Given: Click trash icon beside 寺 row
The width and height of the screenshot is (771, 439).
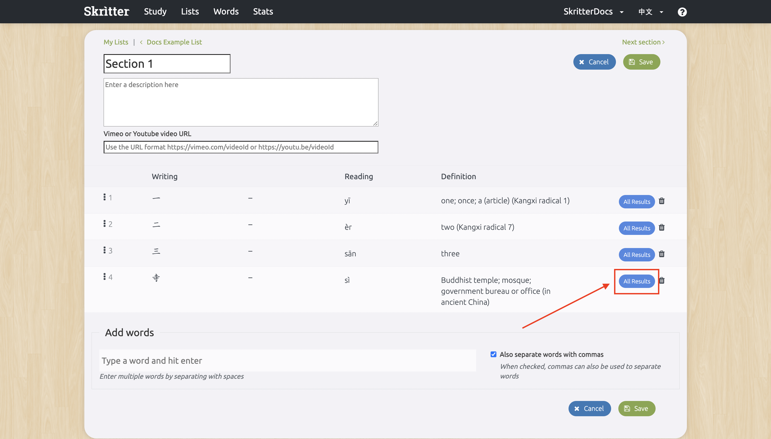Looking at the screenshot, I should click(662, 280).
